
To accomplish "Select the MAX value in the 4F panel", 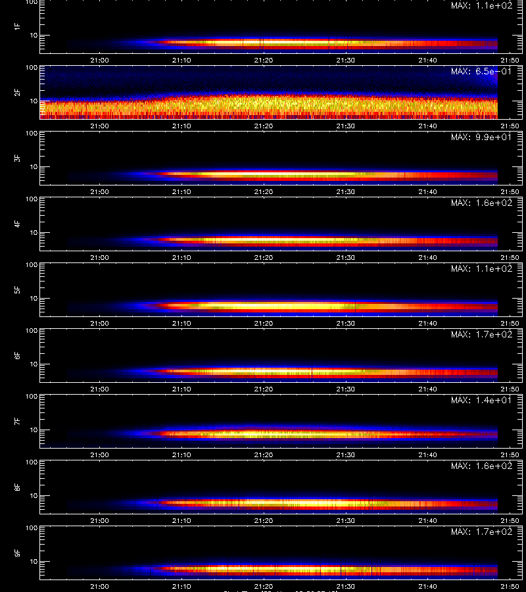I will (x=481, y=203).
